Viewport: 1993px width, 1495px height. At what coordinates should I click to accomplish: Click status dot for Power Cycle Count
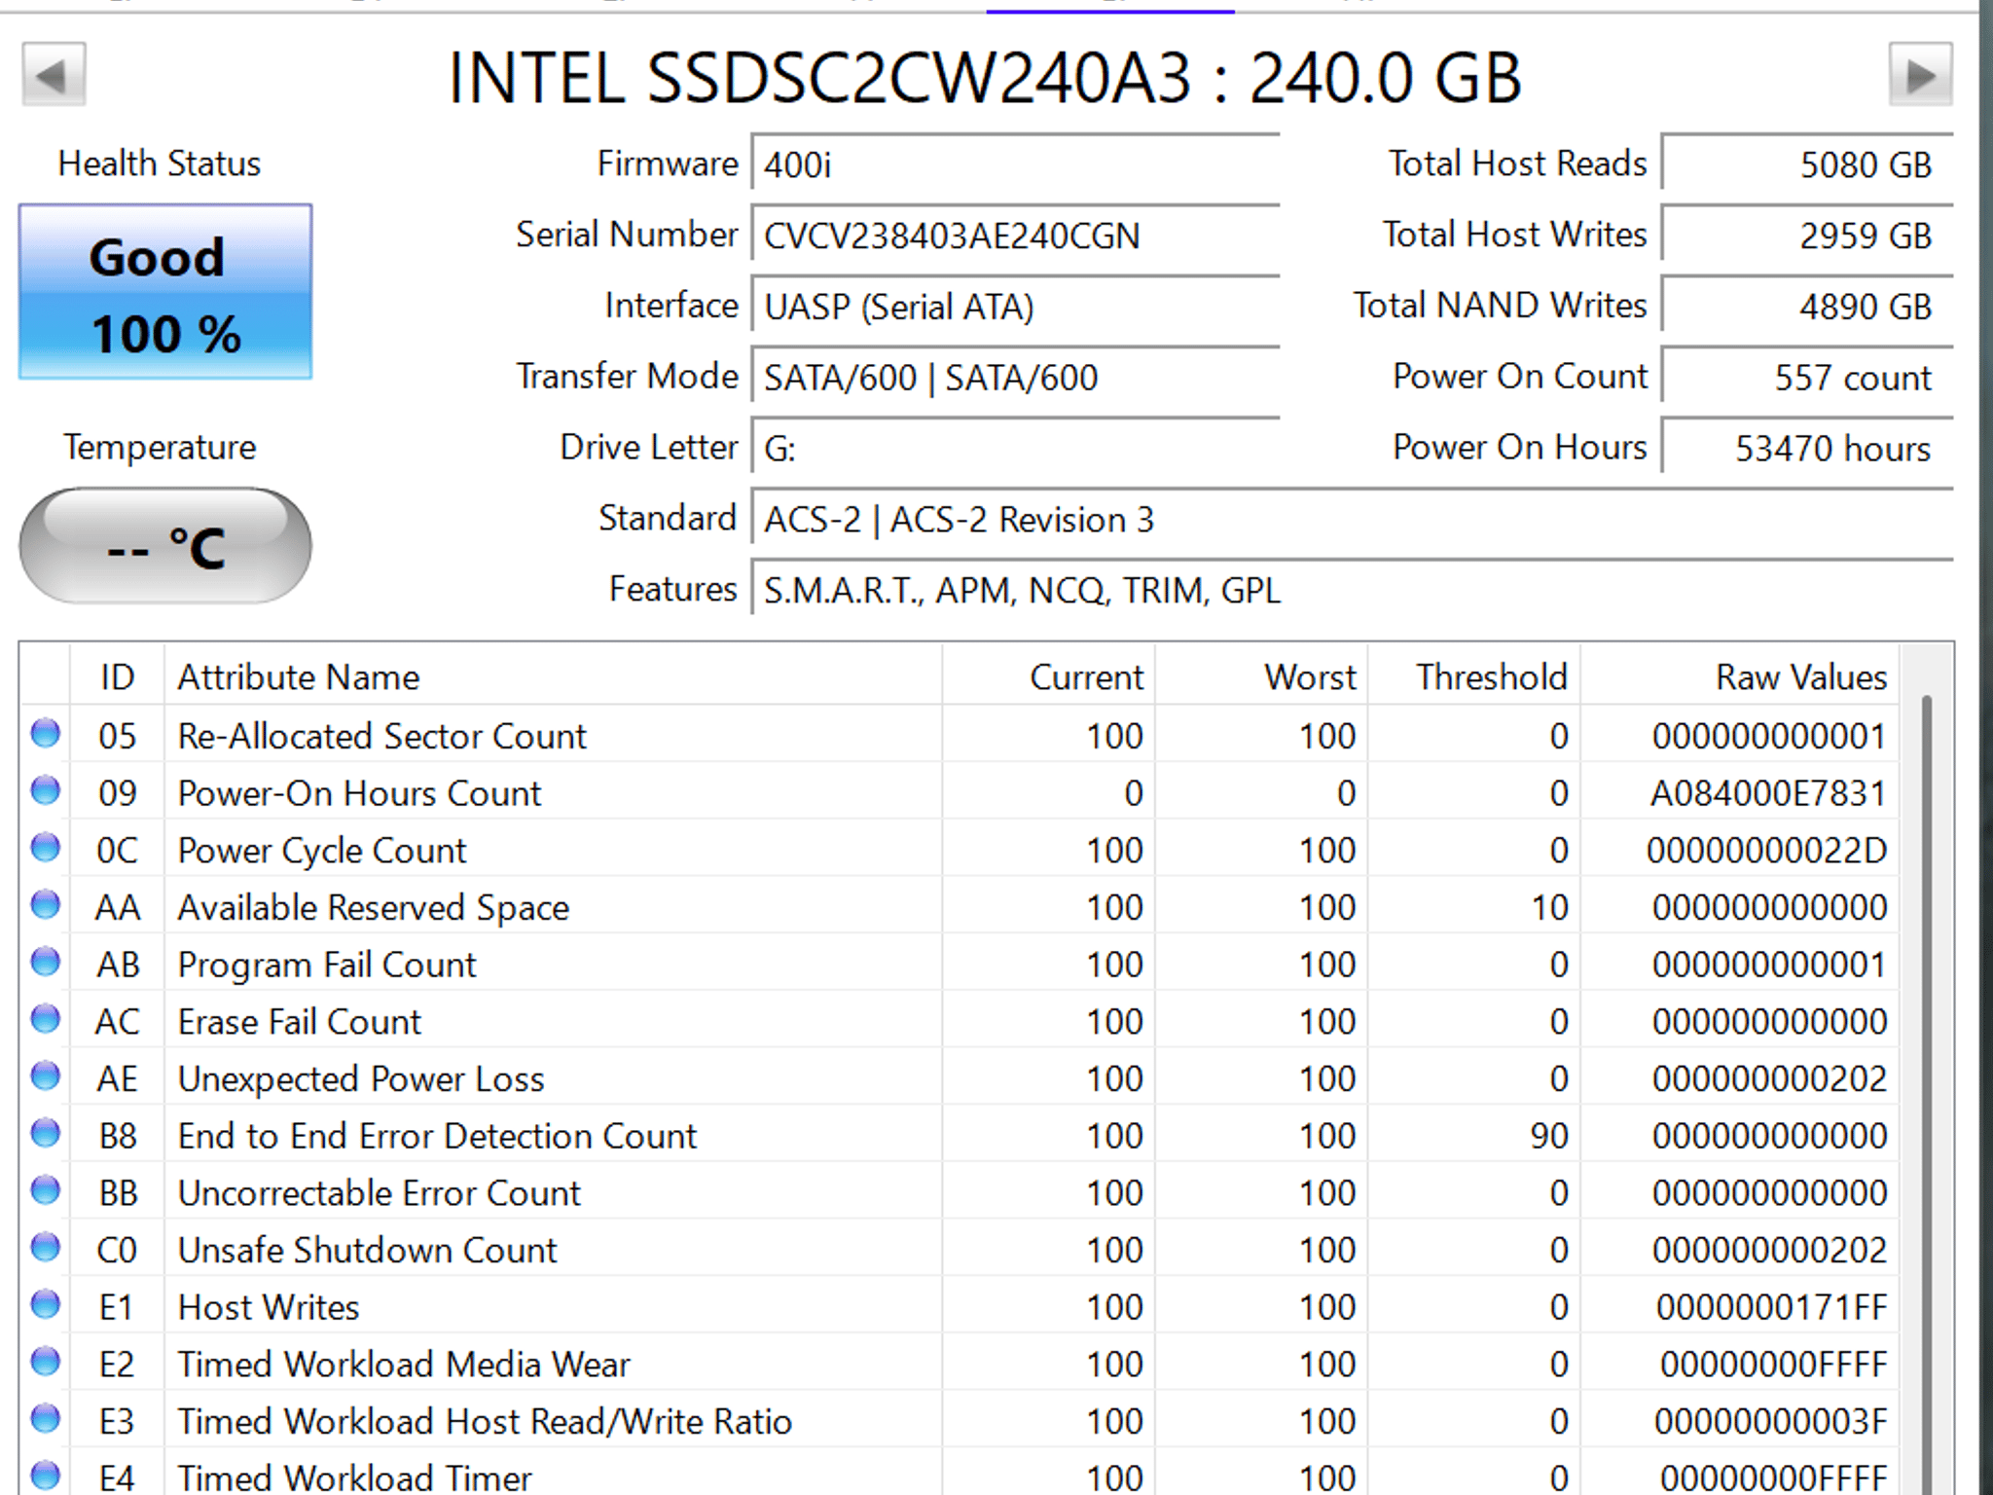click(46, 848)
